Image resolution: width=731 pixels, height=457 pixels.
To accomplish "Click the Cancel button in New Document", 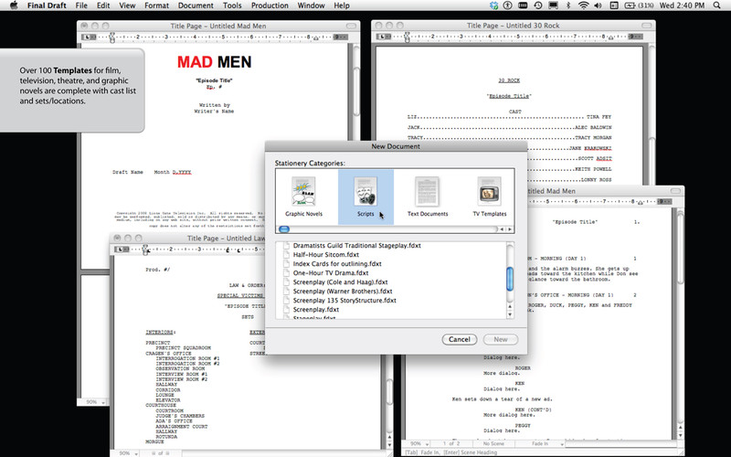I will tap(460, 339).
